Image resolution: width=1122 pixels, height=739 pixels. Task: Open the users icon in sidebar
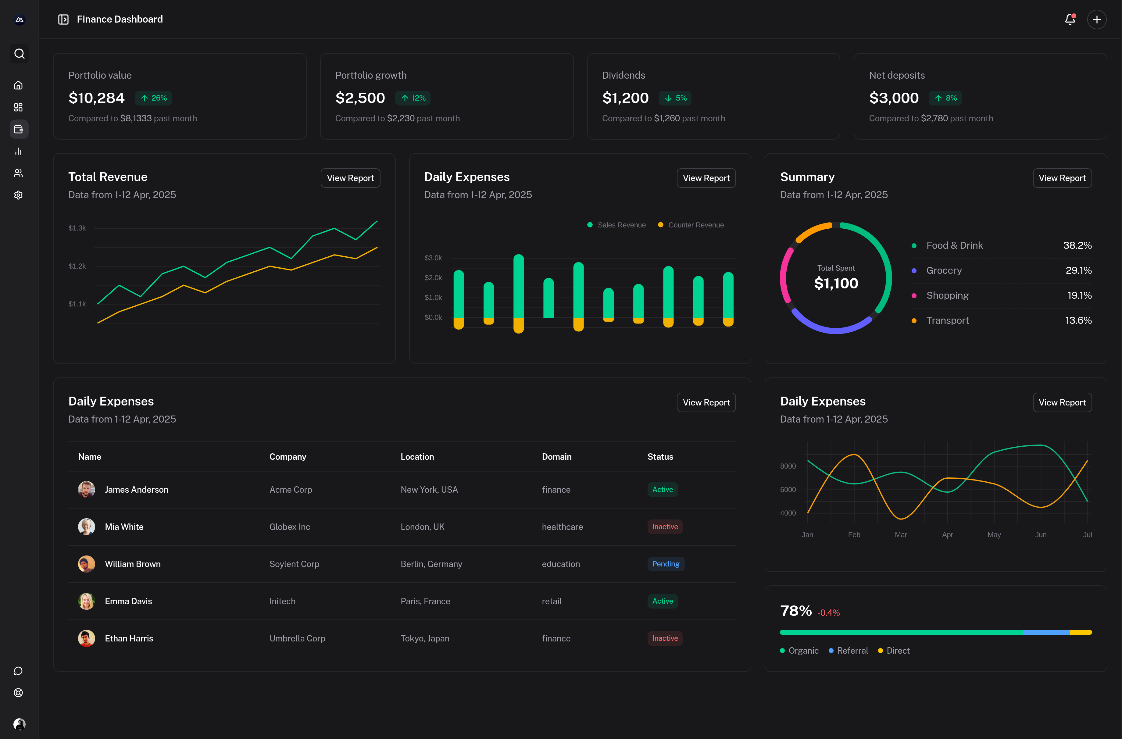18,173
